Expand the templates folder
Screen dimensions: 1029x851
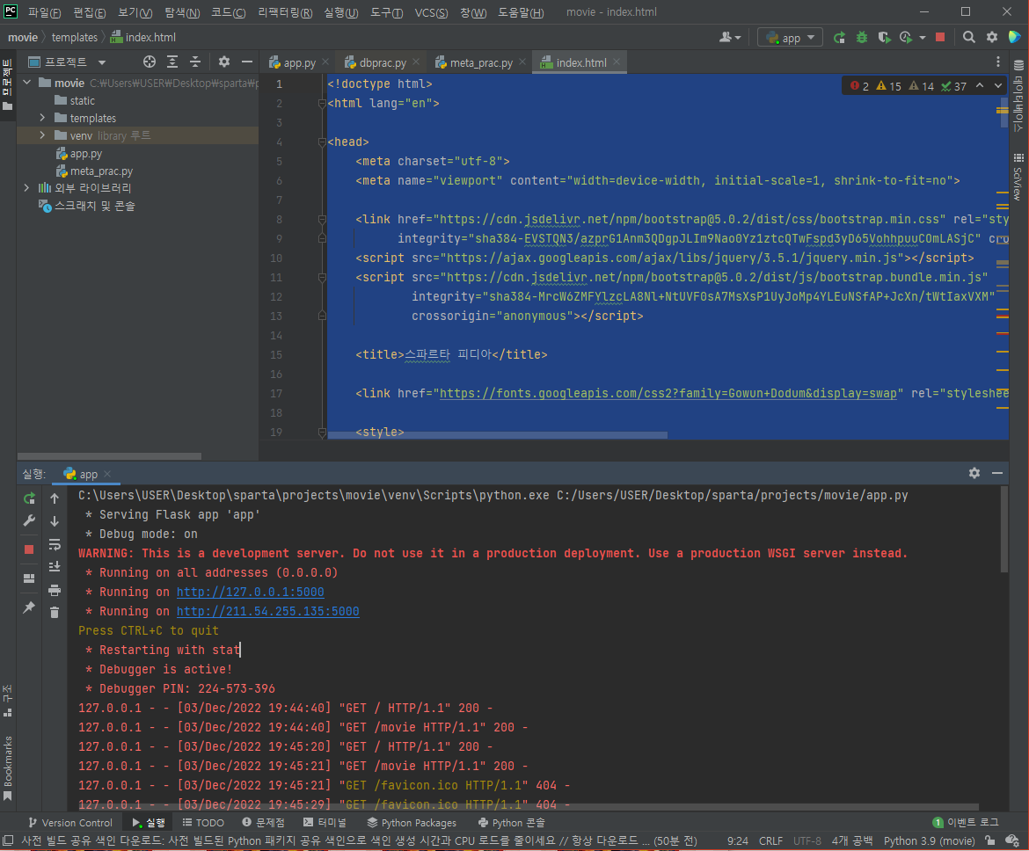[43, 118]
